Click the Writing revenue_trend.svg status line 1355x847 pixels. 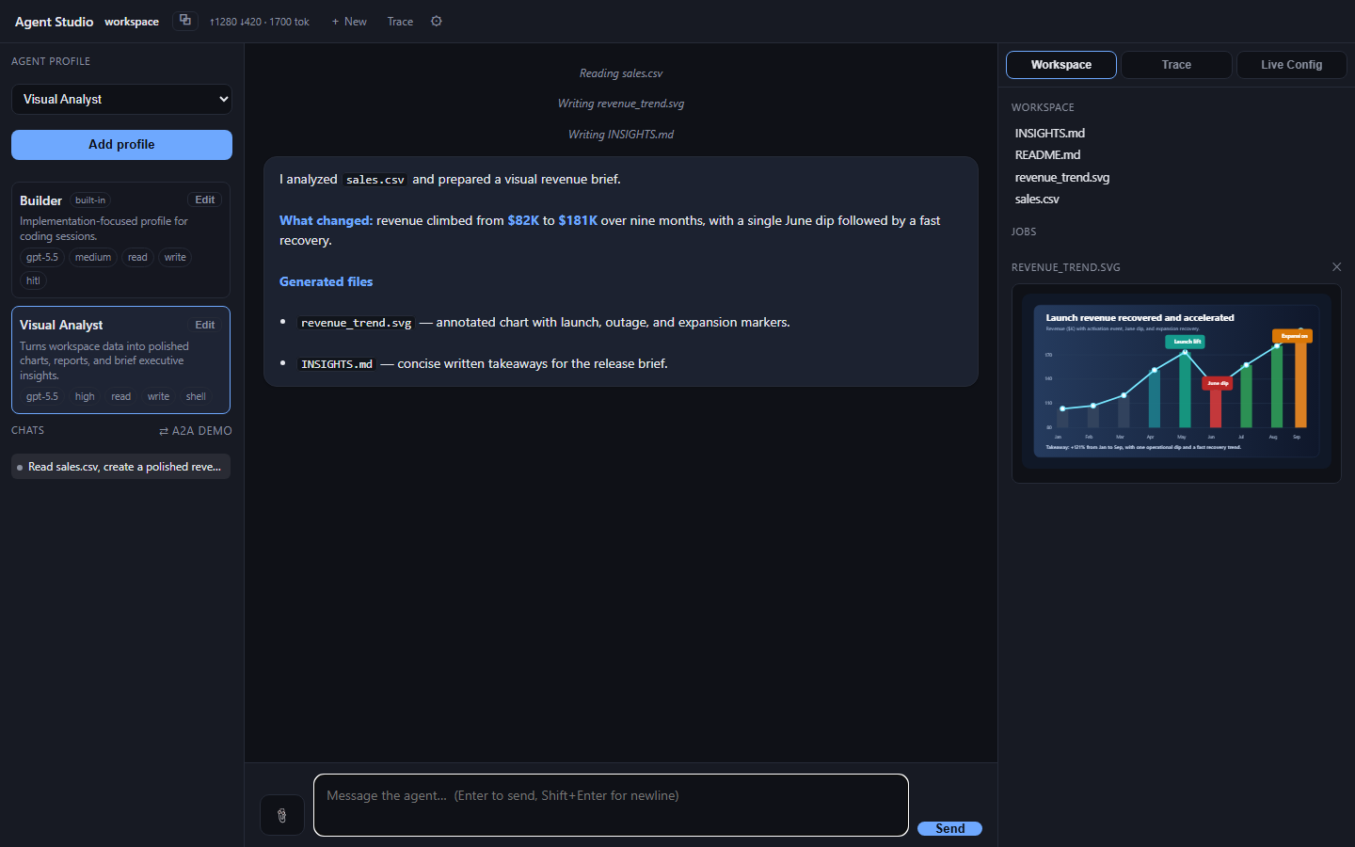621,104
